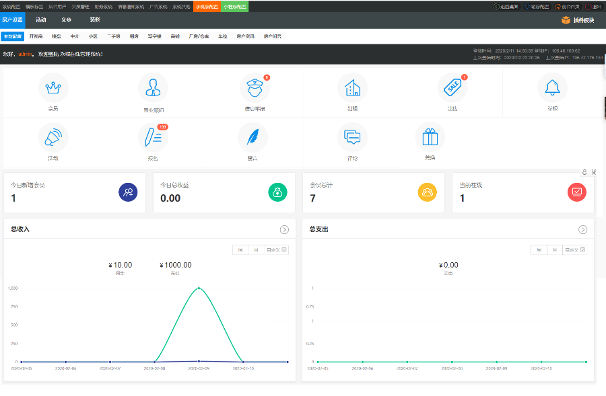Screen dimensions: 606x396
Task: Click the chat bubbles 评论 icon
Action: tap(352, 137)
